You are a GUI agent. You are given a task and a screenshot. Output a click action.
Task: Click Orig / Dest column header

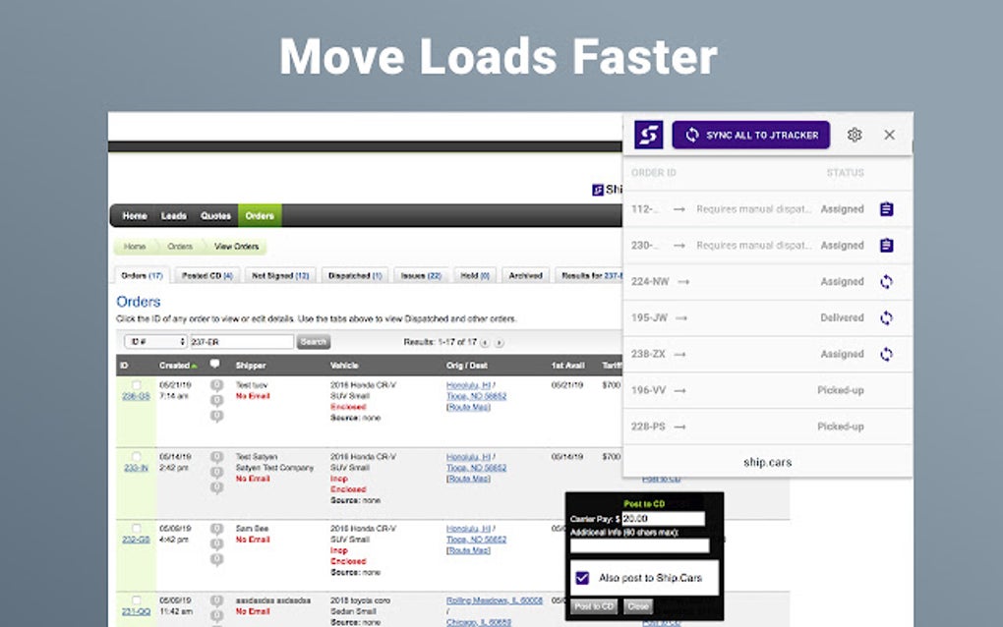point(467,366)
